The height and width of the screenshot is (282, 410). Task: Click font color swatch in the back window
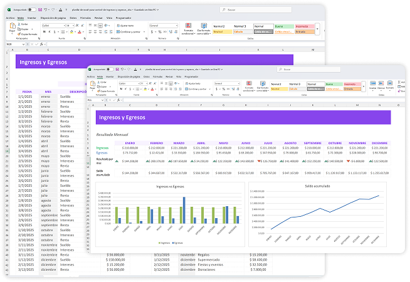pyautogui.click(x=80, y=32)
